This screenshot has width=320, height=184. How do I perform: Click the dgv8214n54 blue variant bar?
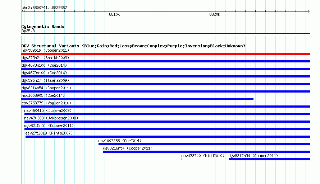point(165,91)
